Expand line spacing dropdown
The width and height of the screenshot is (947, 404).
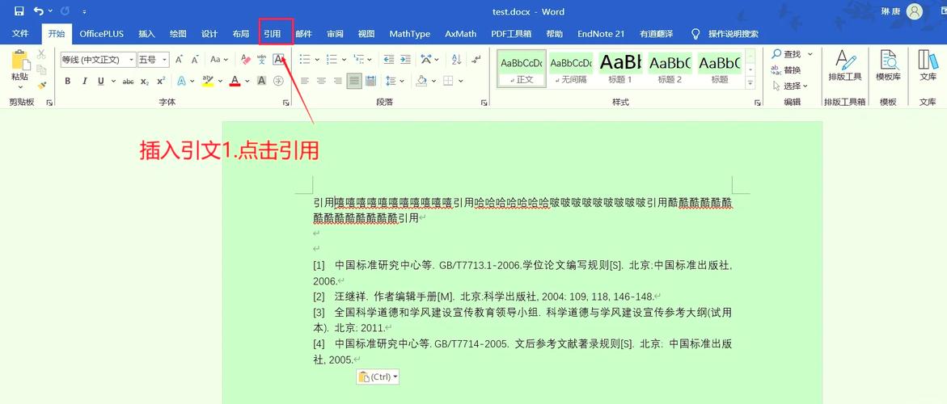(x=401, y=81)
